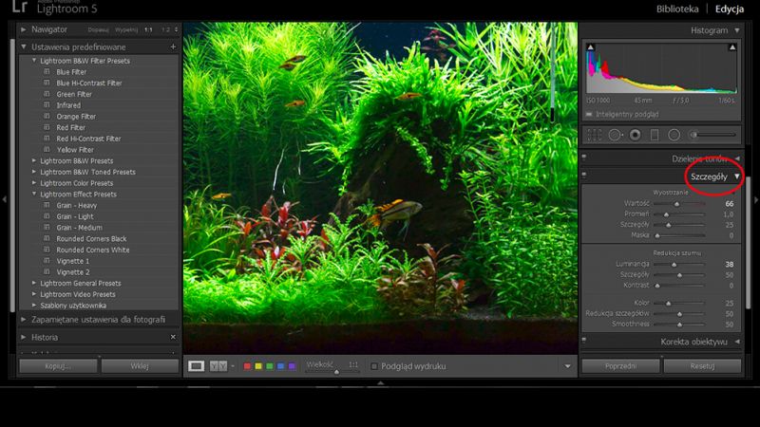Apply the Infrared preset

pos(68,105)
